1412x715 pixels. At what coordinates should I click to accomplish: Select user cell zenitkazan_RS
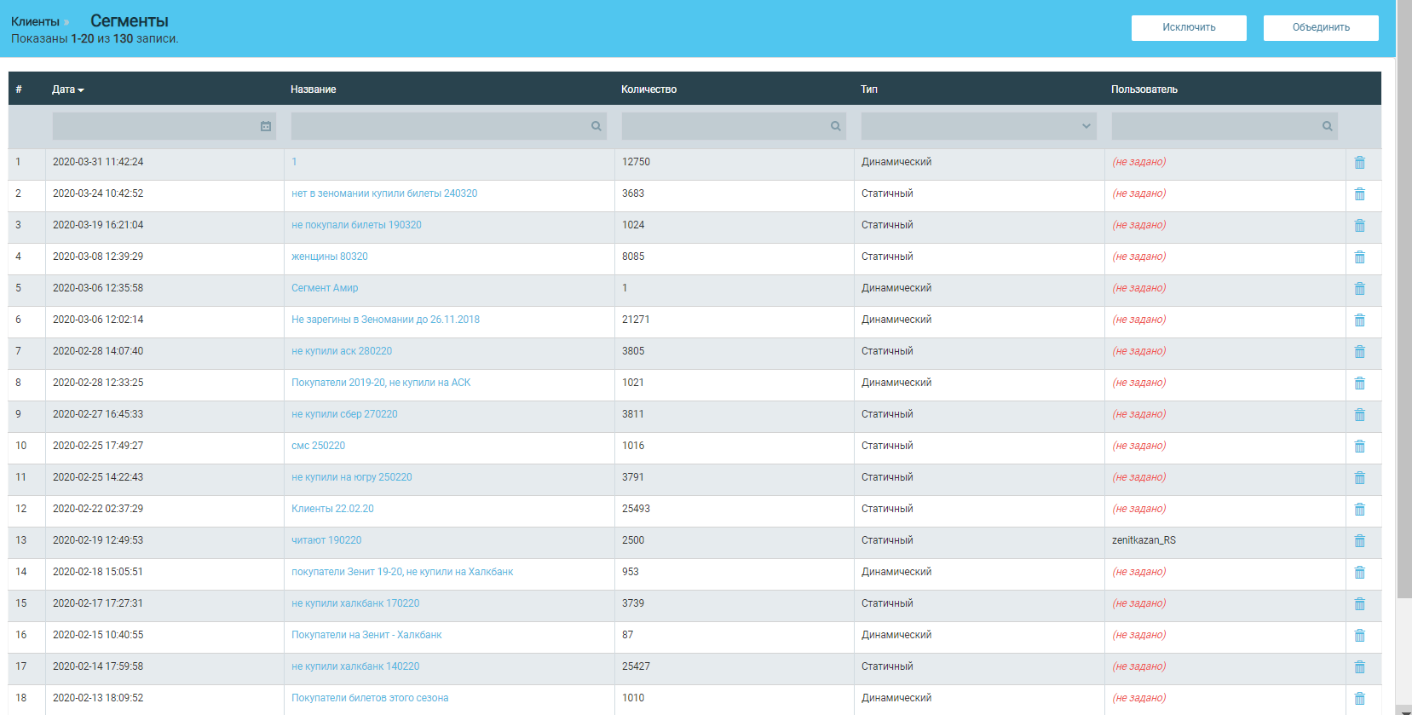point(1144,540)
